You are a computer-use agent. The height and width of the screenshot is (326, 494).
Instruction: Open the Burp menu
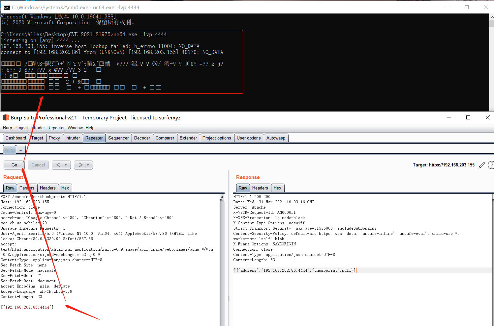7,128
